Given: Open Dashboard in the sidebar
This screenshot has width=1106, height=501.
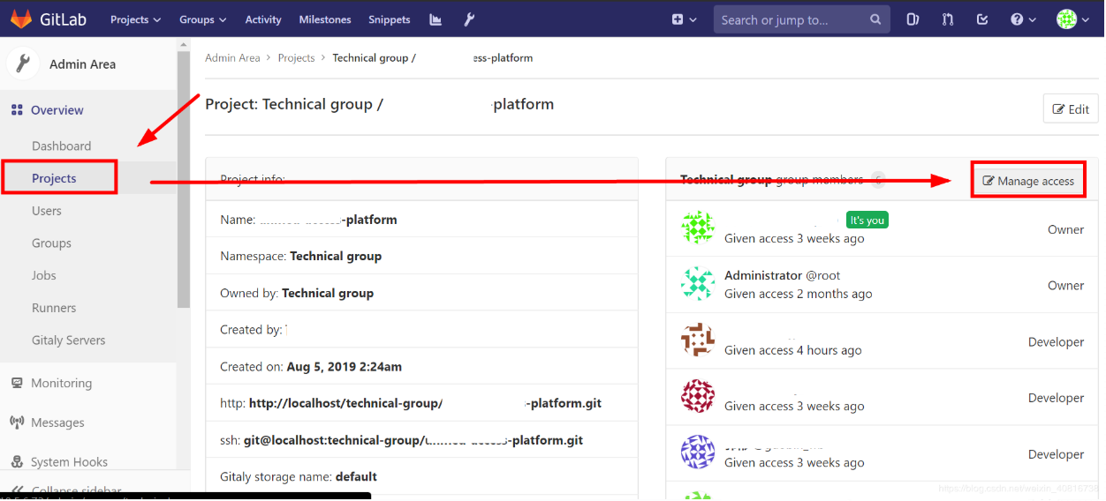Looking at the screenshot, I should 61,146.
